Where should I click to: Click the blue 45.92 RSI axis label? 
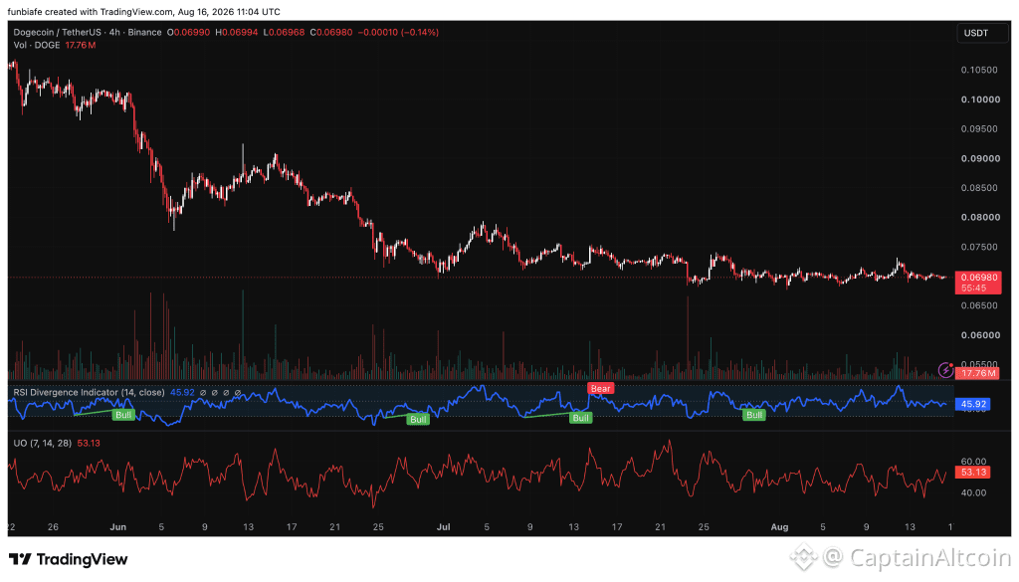pos(973,404)
